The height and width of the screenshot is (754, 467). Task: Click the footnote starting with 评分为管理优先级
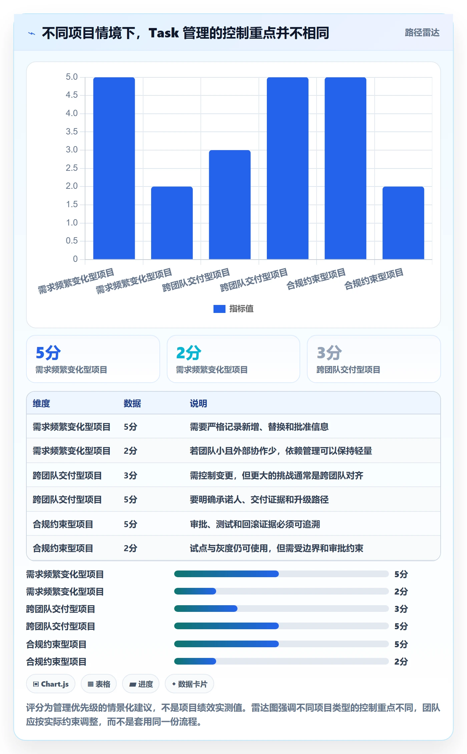233,715
